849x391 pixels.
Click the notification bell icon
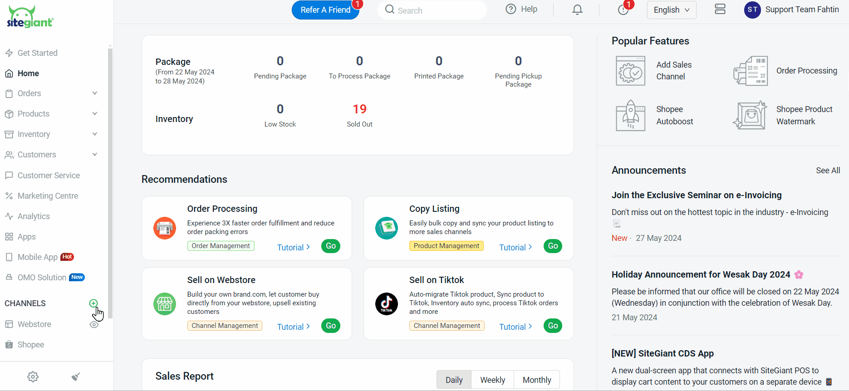coord(577,10)
